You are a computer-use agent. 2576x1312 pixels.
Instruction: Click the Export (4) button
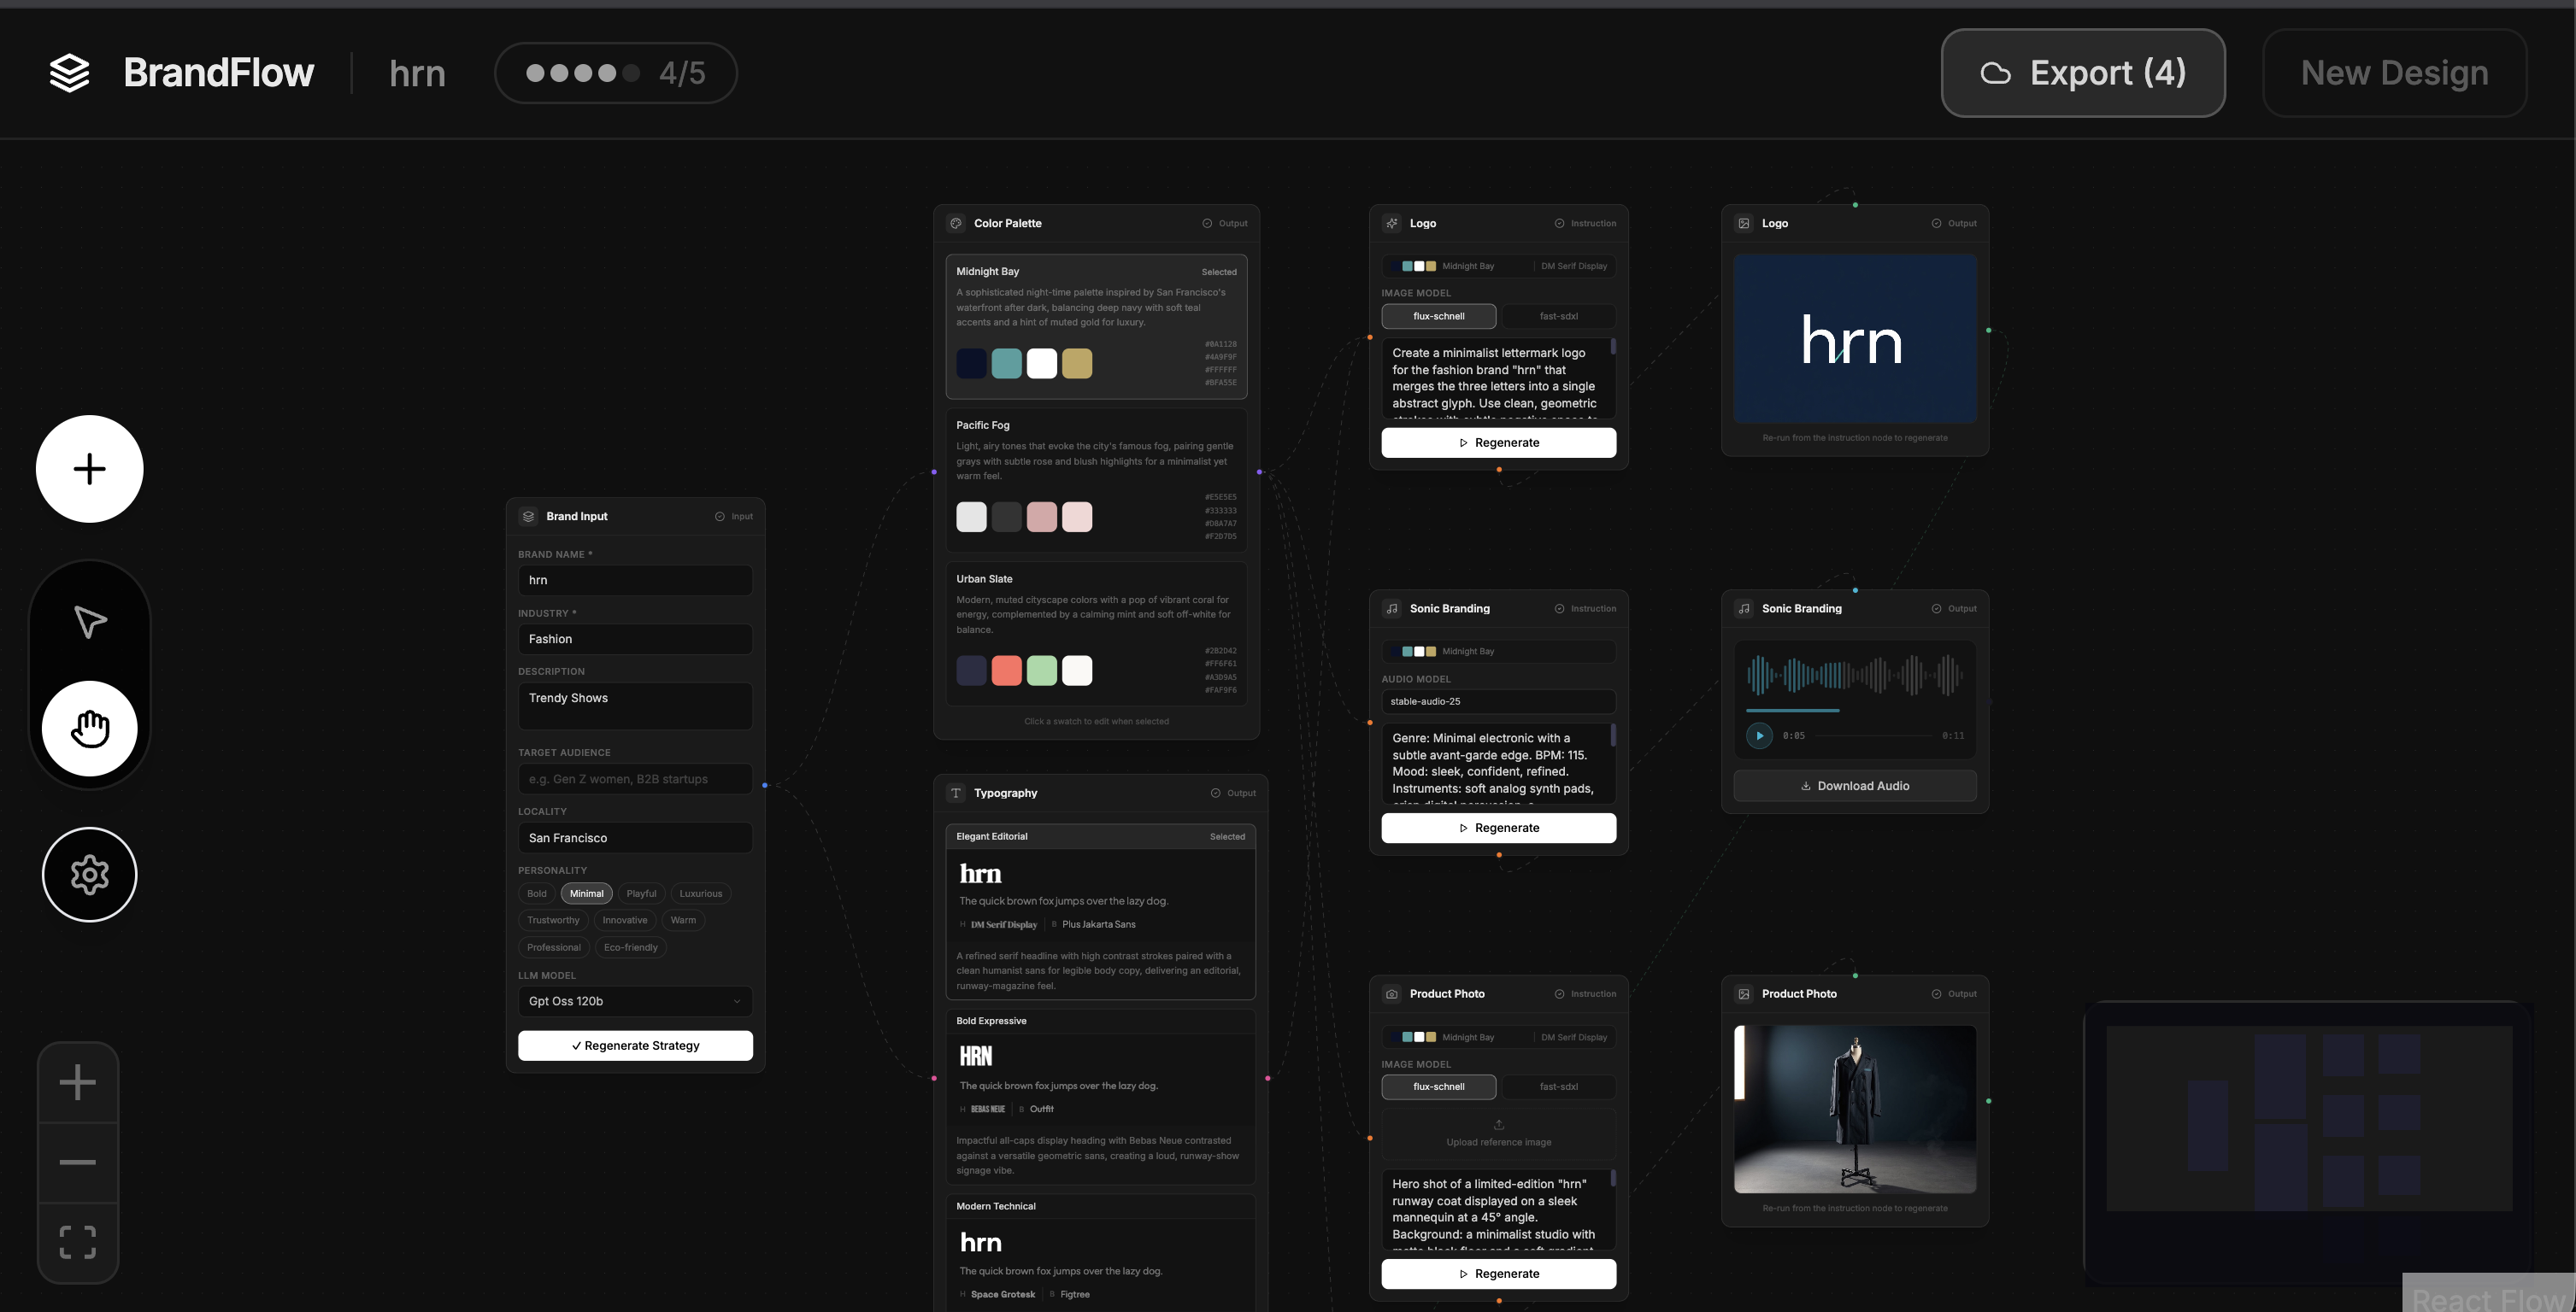tap(2082, 73)
